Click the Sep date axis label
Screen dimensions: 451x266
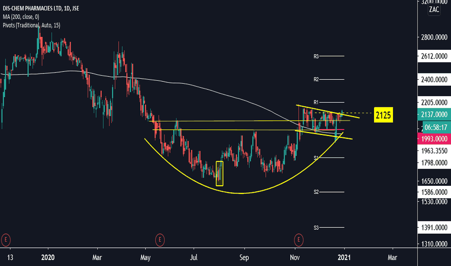[244, 257]
